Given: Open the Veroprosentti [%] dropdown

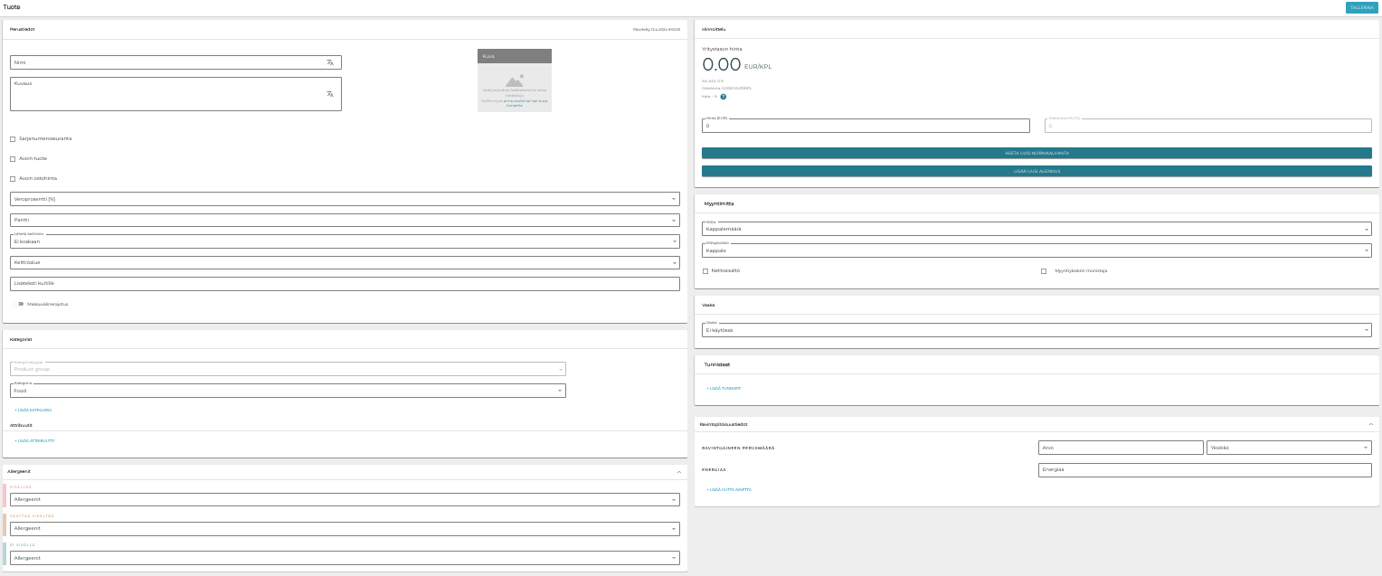Looking at the screenshot, I should 345,199.
